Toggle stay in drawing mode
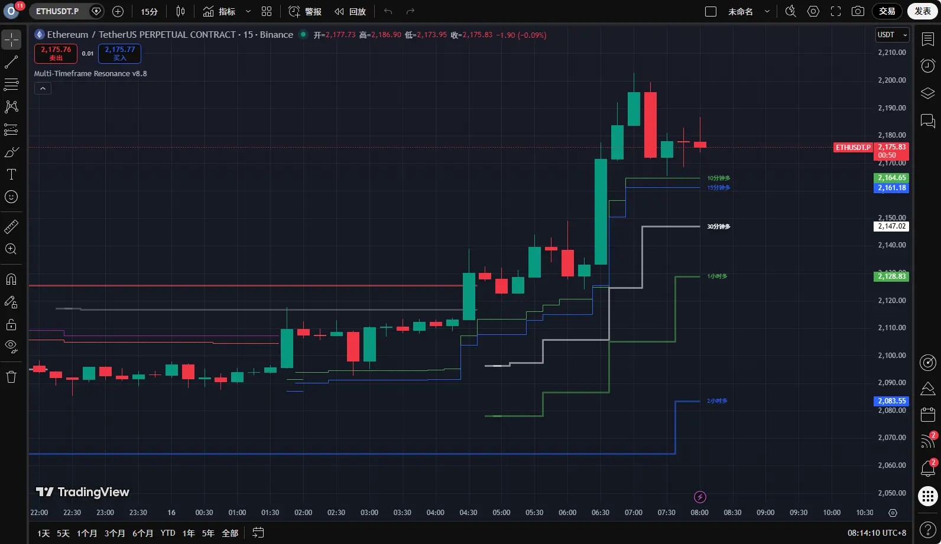941x544 pixels. (x=11, y=302)
